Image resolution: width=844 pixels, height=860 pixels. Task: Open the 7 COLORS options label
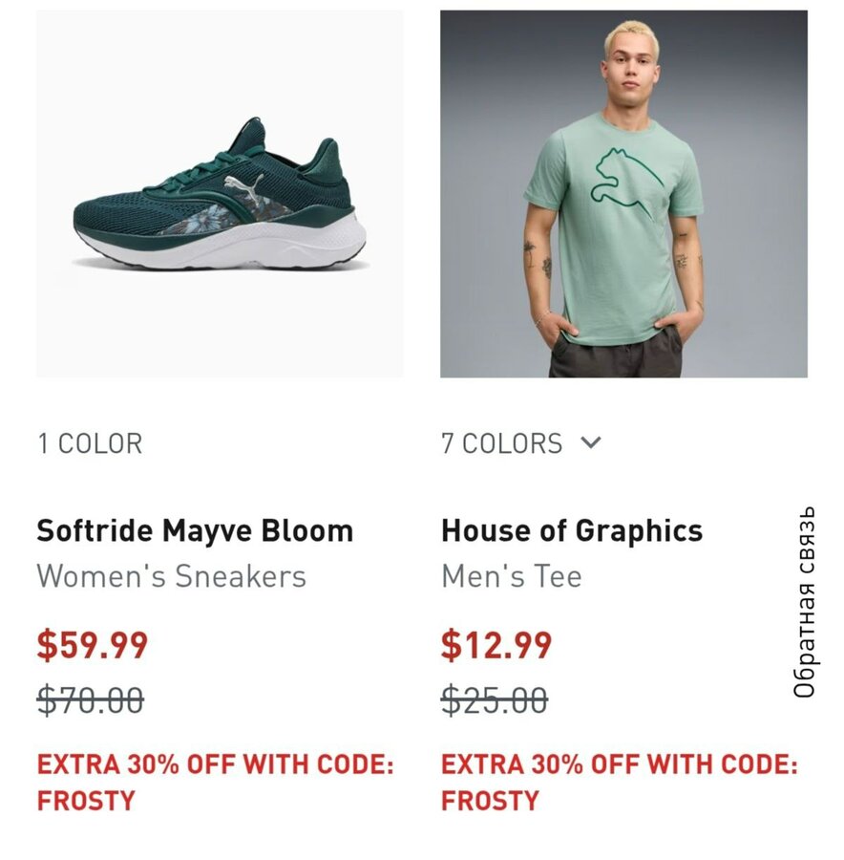pyautogui.click(x=501, y=443)
